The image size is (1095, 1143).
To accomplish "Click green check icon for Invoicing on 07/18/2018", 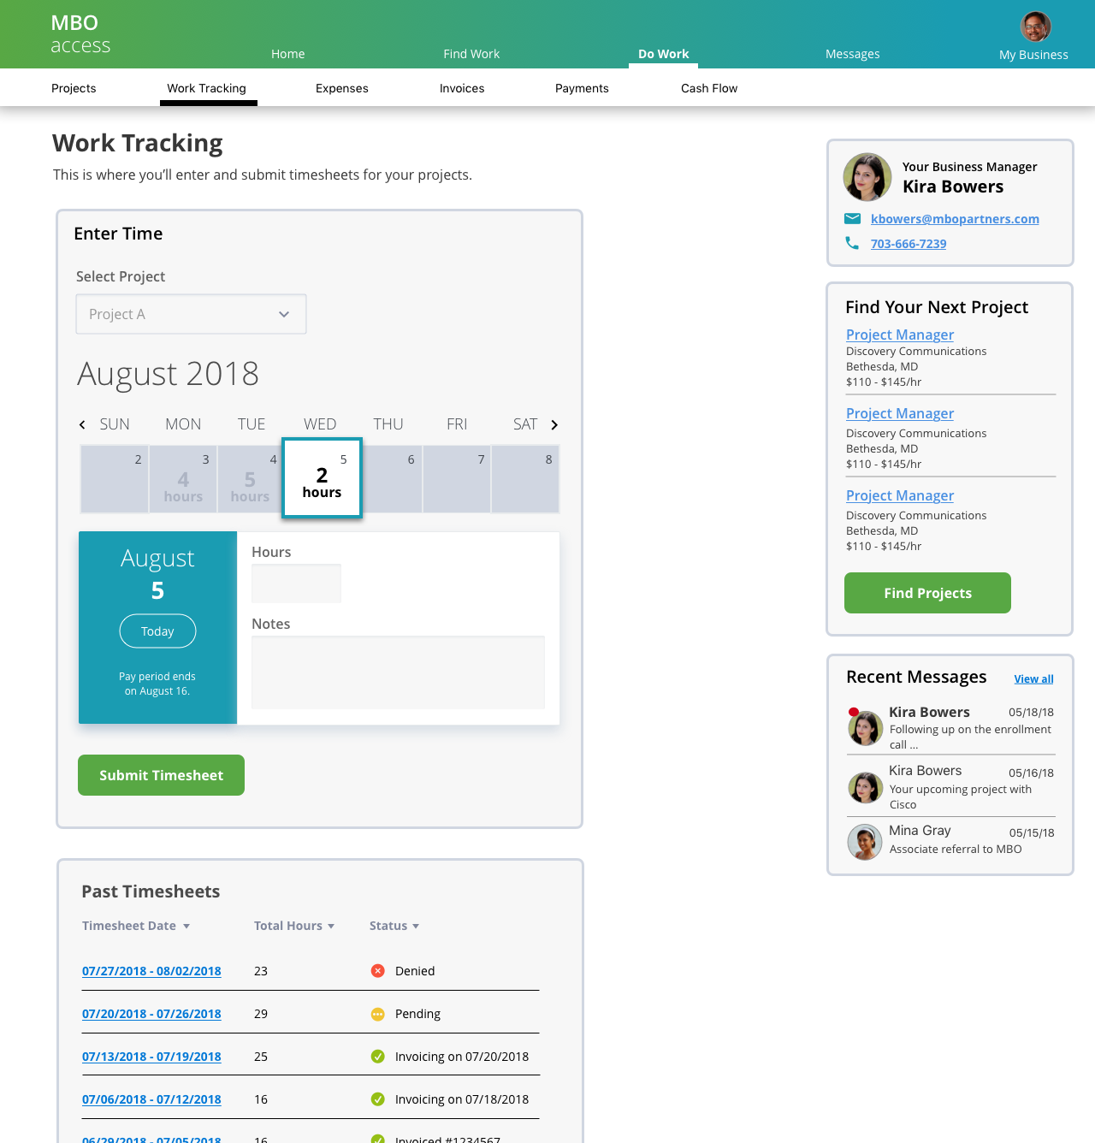I will tap(377, 1099).
